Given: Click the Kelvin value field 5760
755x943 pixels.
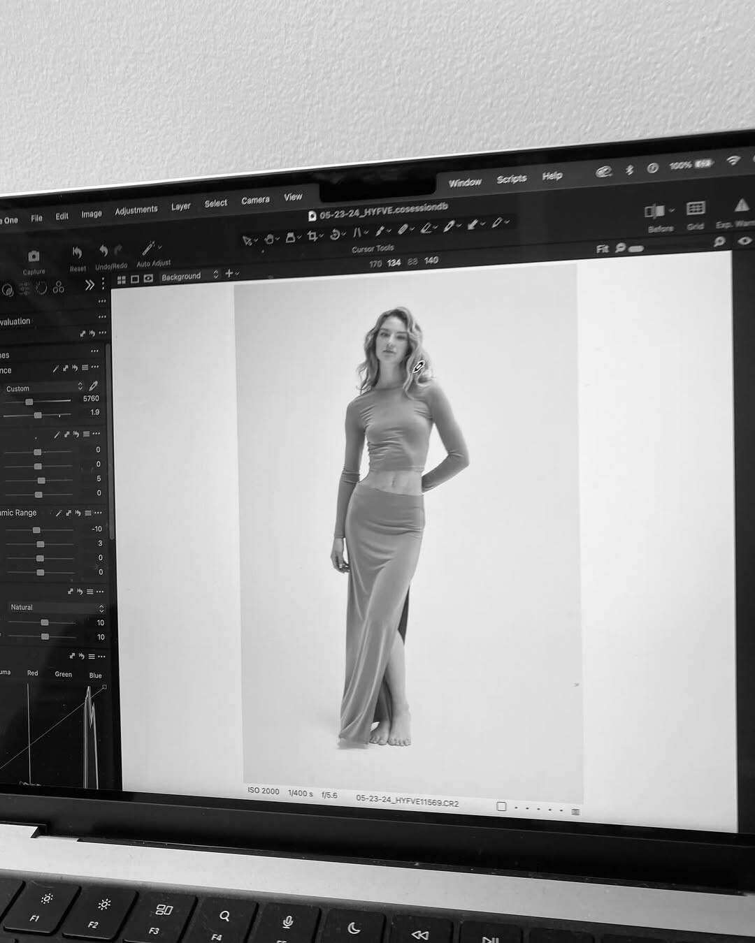Looking at the screenshot, I should click(91, 399).
